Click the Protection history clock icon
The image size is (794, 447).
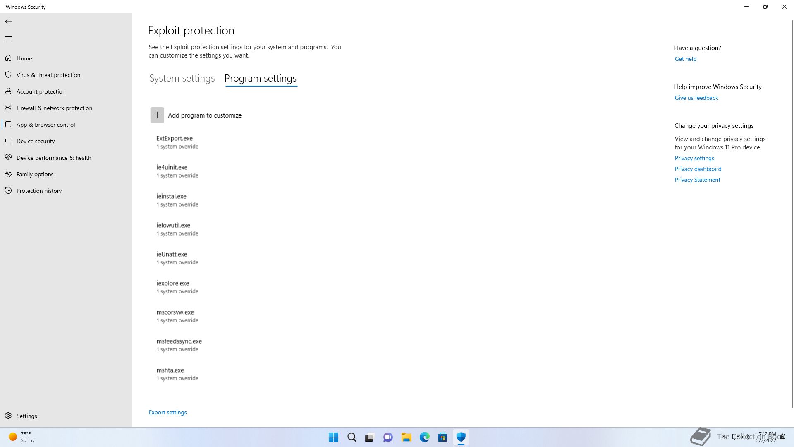[8, 191]
